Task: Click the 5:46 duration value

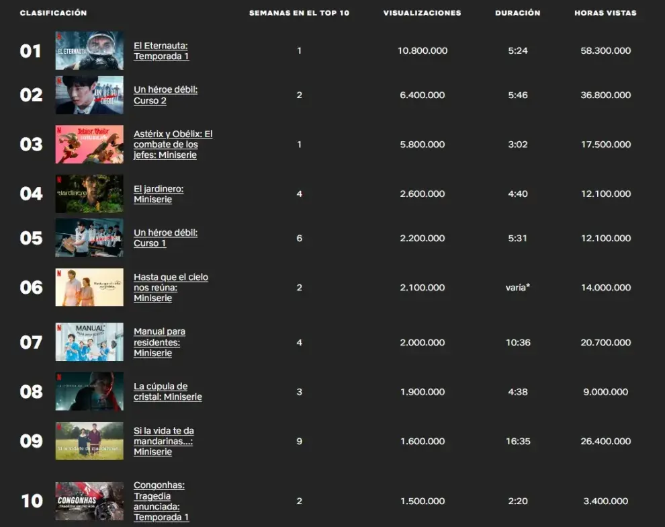Action: 518,95
